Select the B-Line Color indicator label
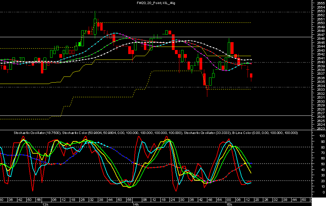326x206 pixels. (265, 133)
